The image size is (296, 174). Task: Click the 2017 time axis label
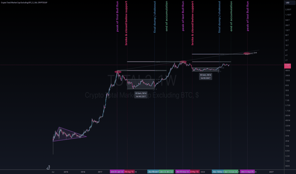tap(100, 172)
